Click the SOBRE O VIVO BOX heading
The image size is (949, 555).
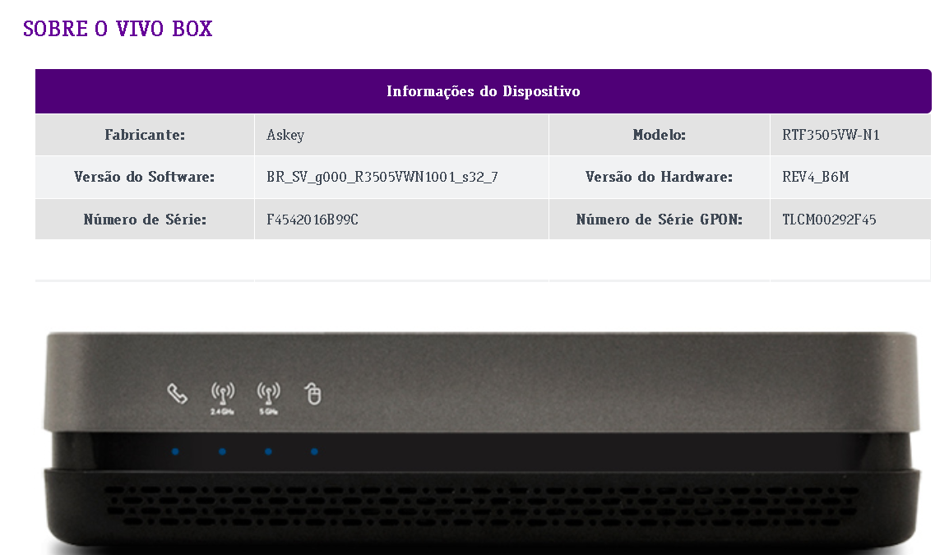(x=118, y=29)
